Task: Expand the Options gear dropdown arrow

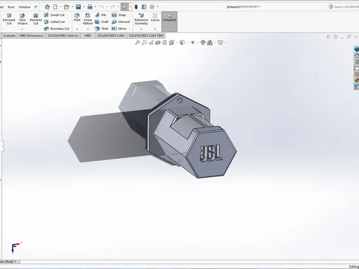Action: point(157,7)
